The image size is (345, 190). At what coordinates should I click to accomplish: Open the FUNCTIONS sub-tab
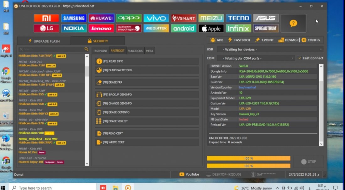coord(135,51)
